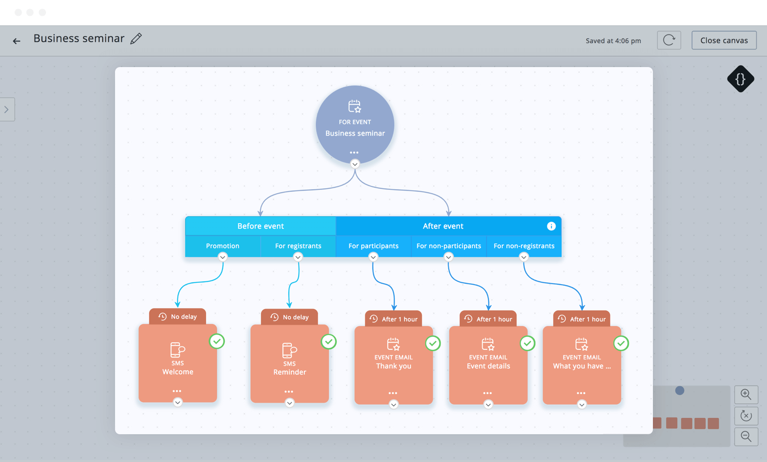Image resolution: width=767 pixels, height=462 pixels.
Task: Click the green checkmark on SMS Welcome
Action: click(x=217, y=341)
